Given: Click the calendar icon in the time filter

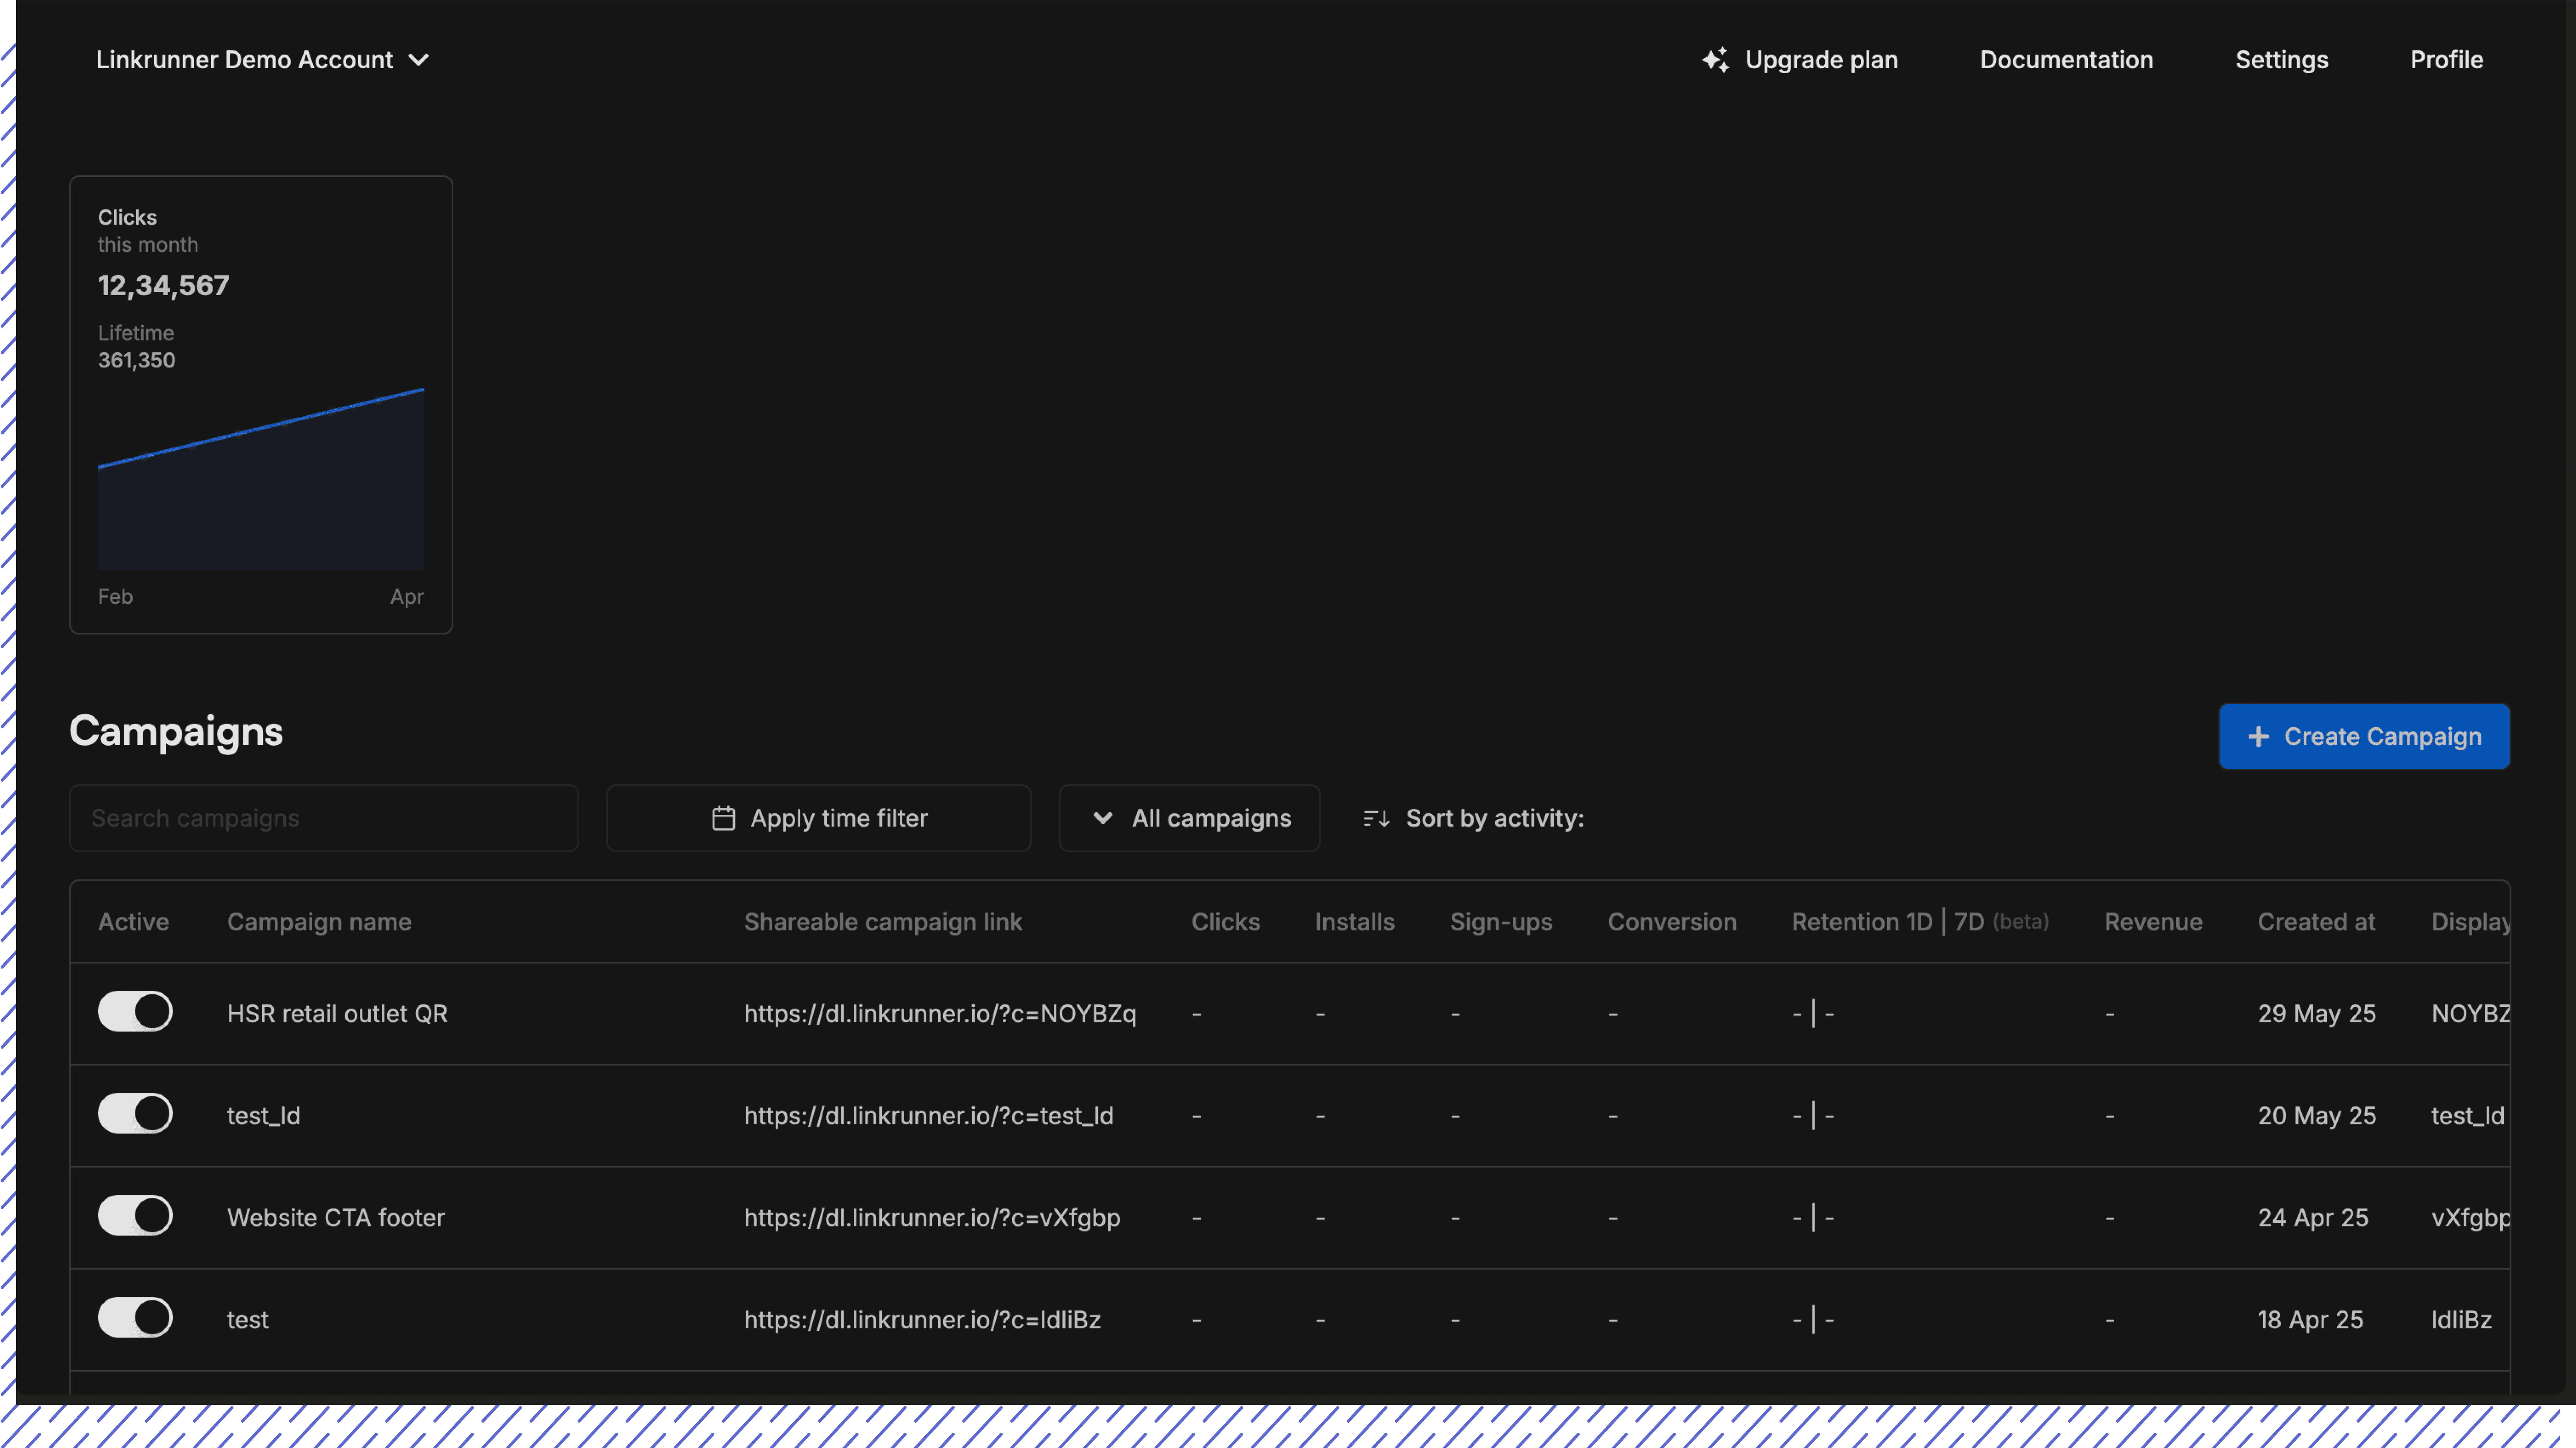Looking at the screenshot, I should pos(723,818).
